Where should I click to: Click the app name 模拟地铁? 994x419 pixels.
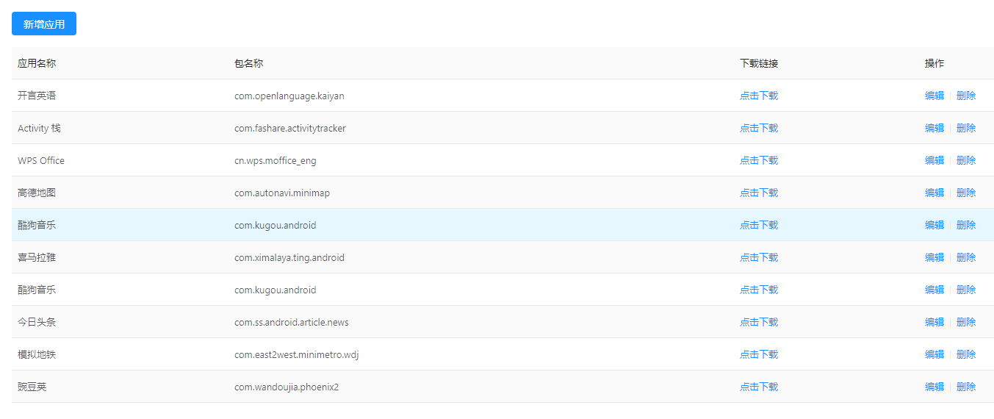point(37,354)
